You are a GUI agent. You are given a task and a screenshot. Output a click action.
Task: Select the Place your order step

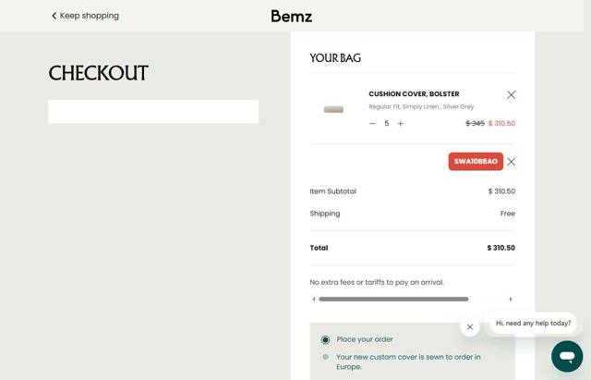point(325,339)
